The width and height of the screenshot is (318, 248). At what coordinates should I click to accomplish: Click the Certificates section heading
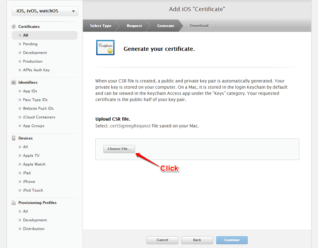29,27
